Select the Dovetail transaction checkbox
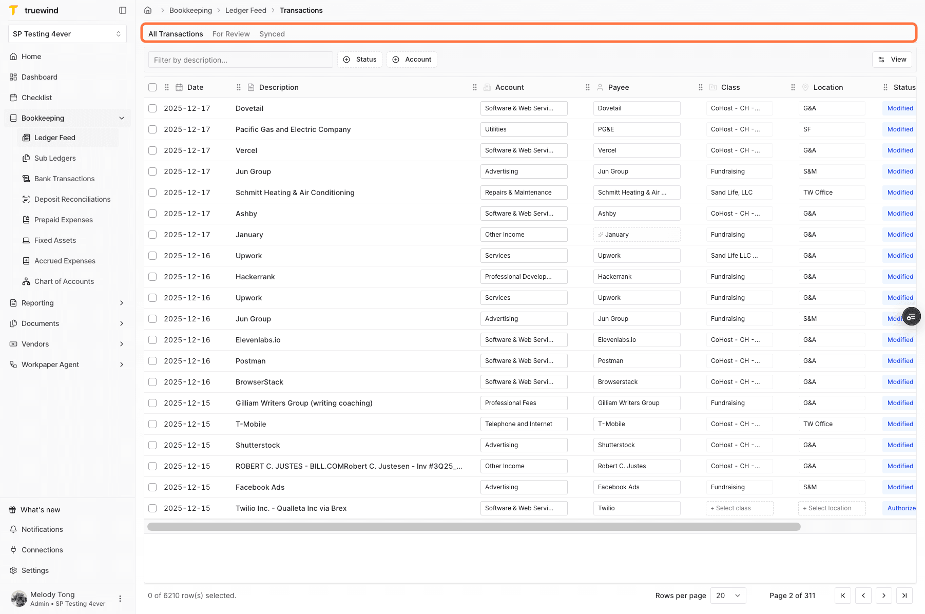Screen dimensions: 925x614 [x=152, y=108]
